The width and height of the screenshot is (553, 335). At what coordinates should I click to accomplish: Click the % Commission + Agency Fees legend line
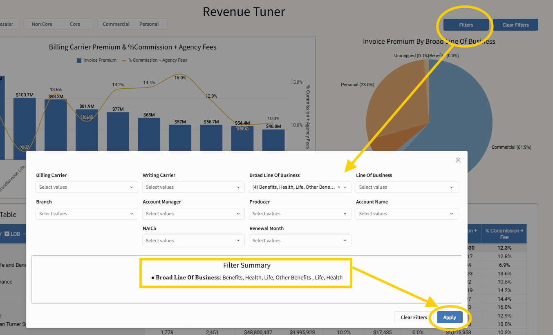pyautogui.click(x=124, y=60)
